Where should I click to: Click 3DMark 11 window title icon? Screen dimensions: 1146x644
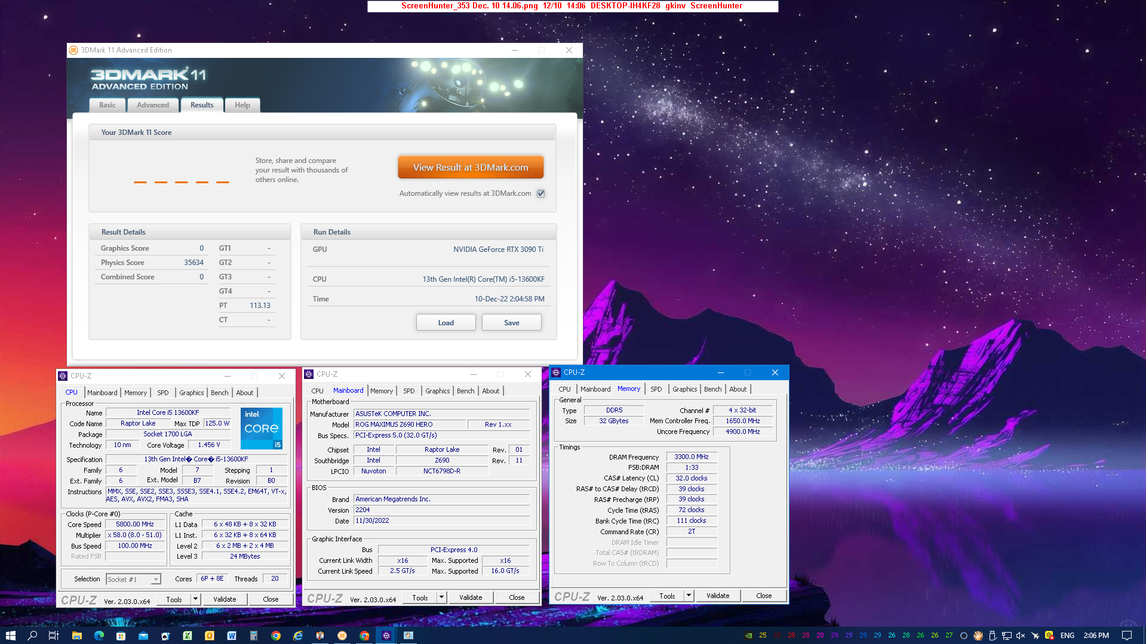(73, 50)
